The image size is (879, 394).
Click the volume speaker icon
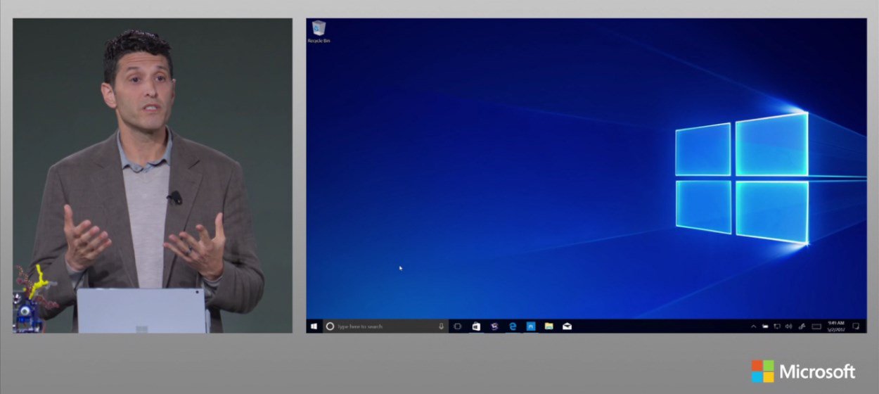click(788, 326)
